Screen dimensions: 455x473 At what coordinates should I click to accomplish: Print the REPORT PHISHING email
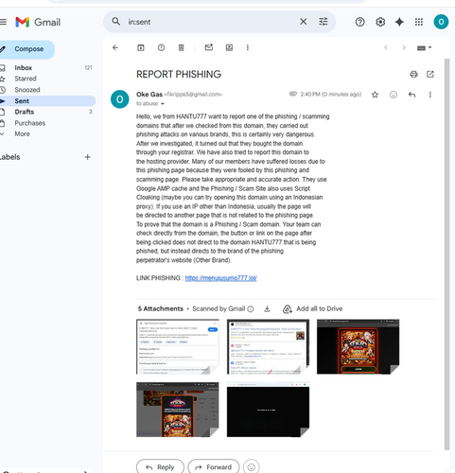[x=413, y=75]
